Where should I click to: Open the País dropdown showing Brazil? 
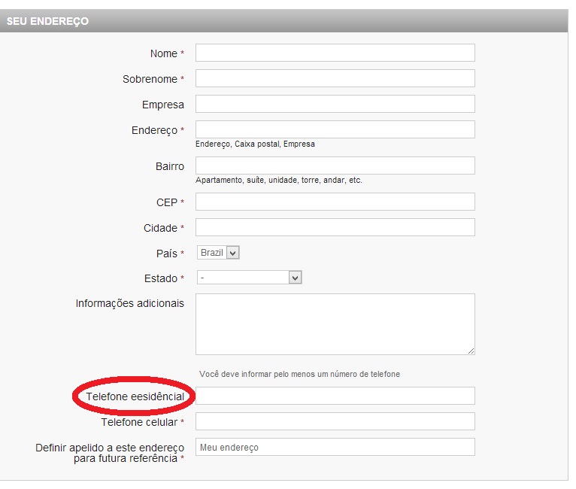tap(218, 253)
